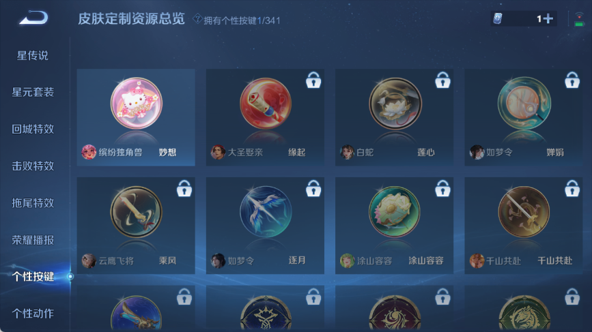Click the lock icon on 云鹰飞将 card
592x332 pixels.
(184, 188)
